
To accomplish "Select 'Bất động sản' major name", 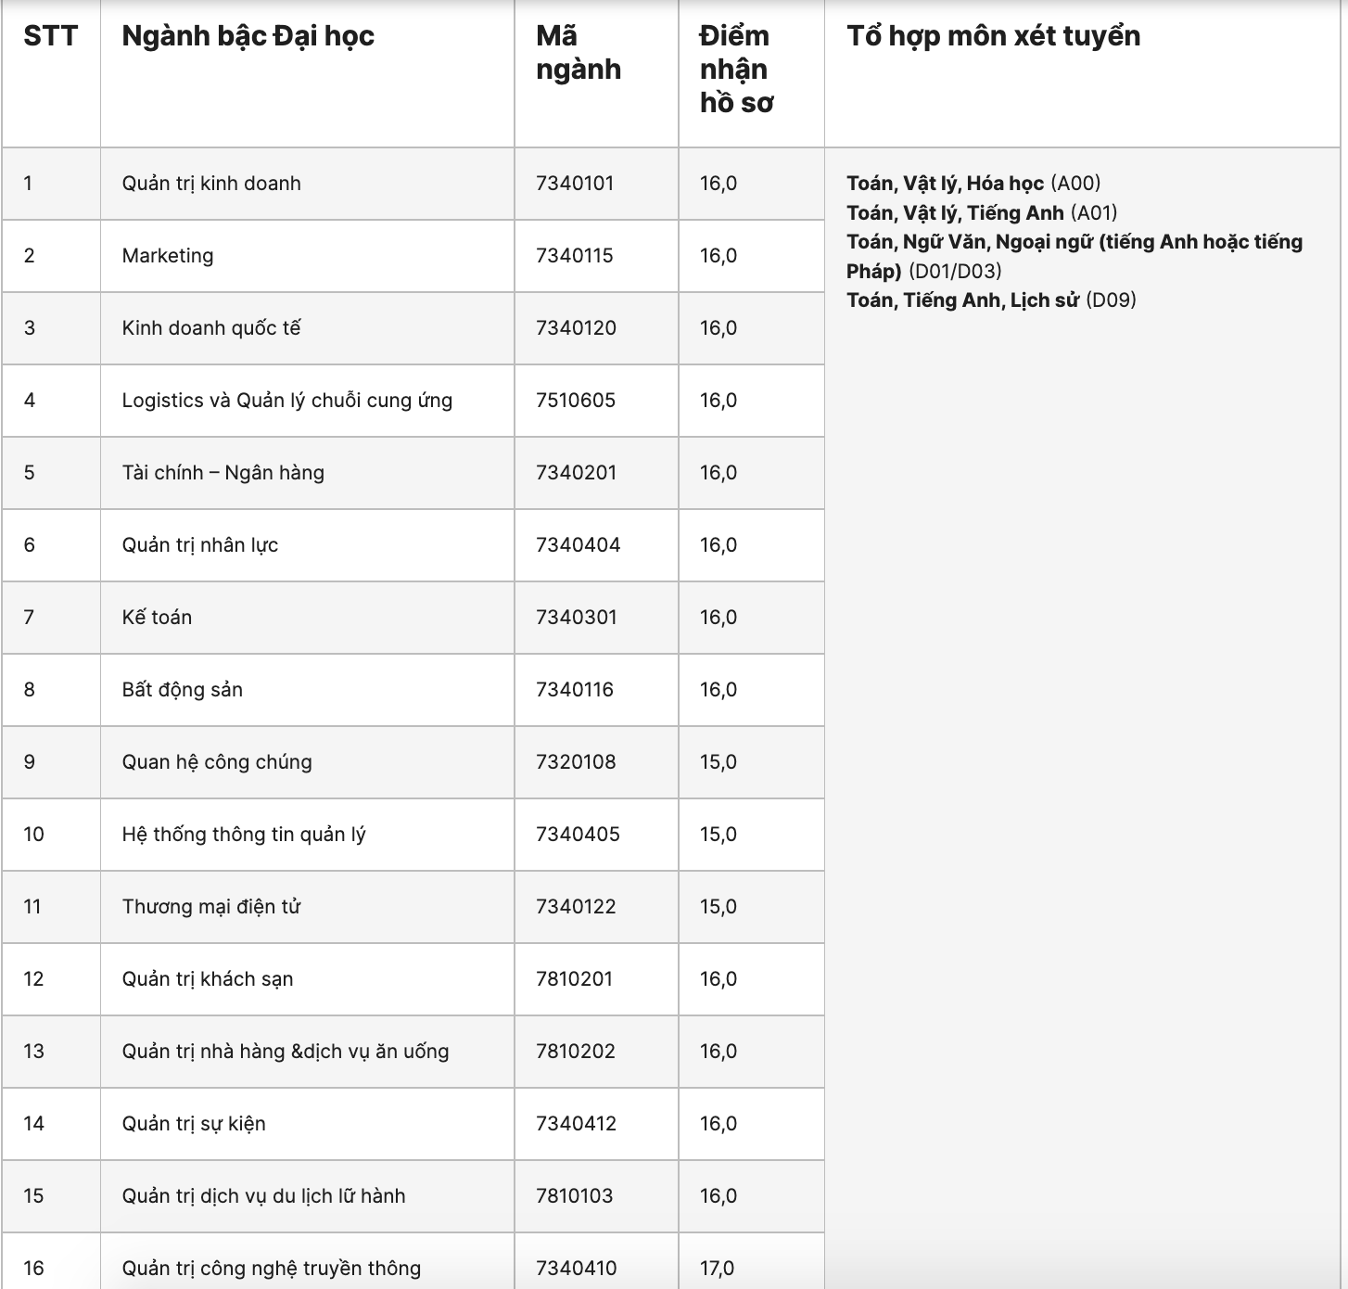I will point(183,690).
